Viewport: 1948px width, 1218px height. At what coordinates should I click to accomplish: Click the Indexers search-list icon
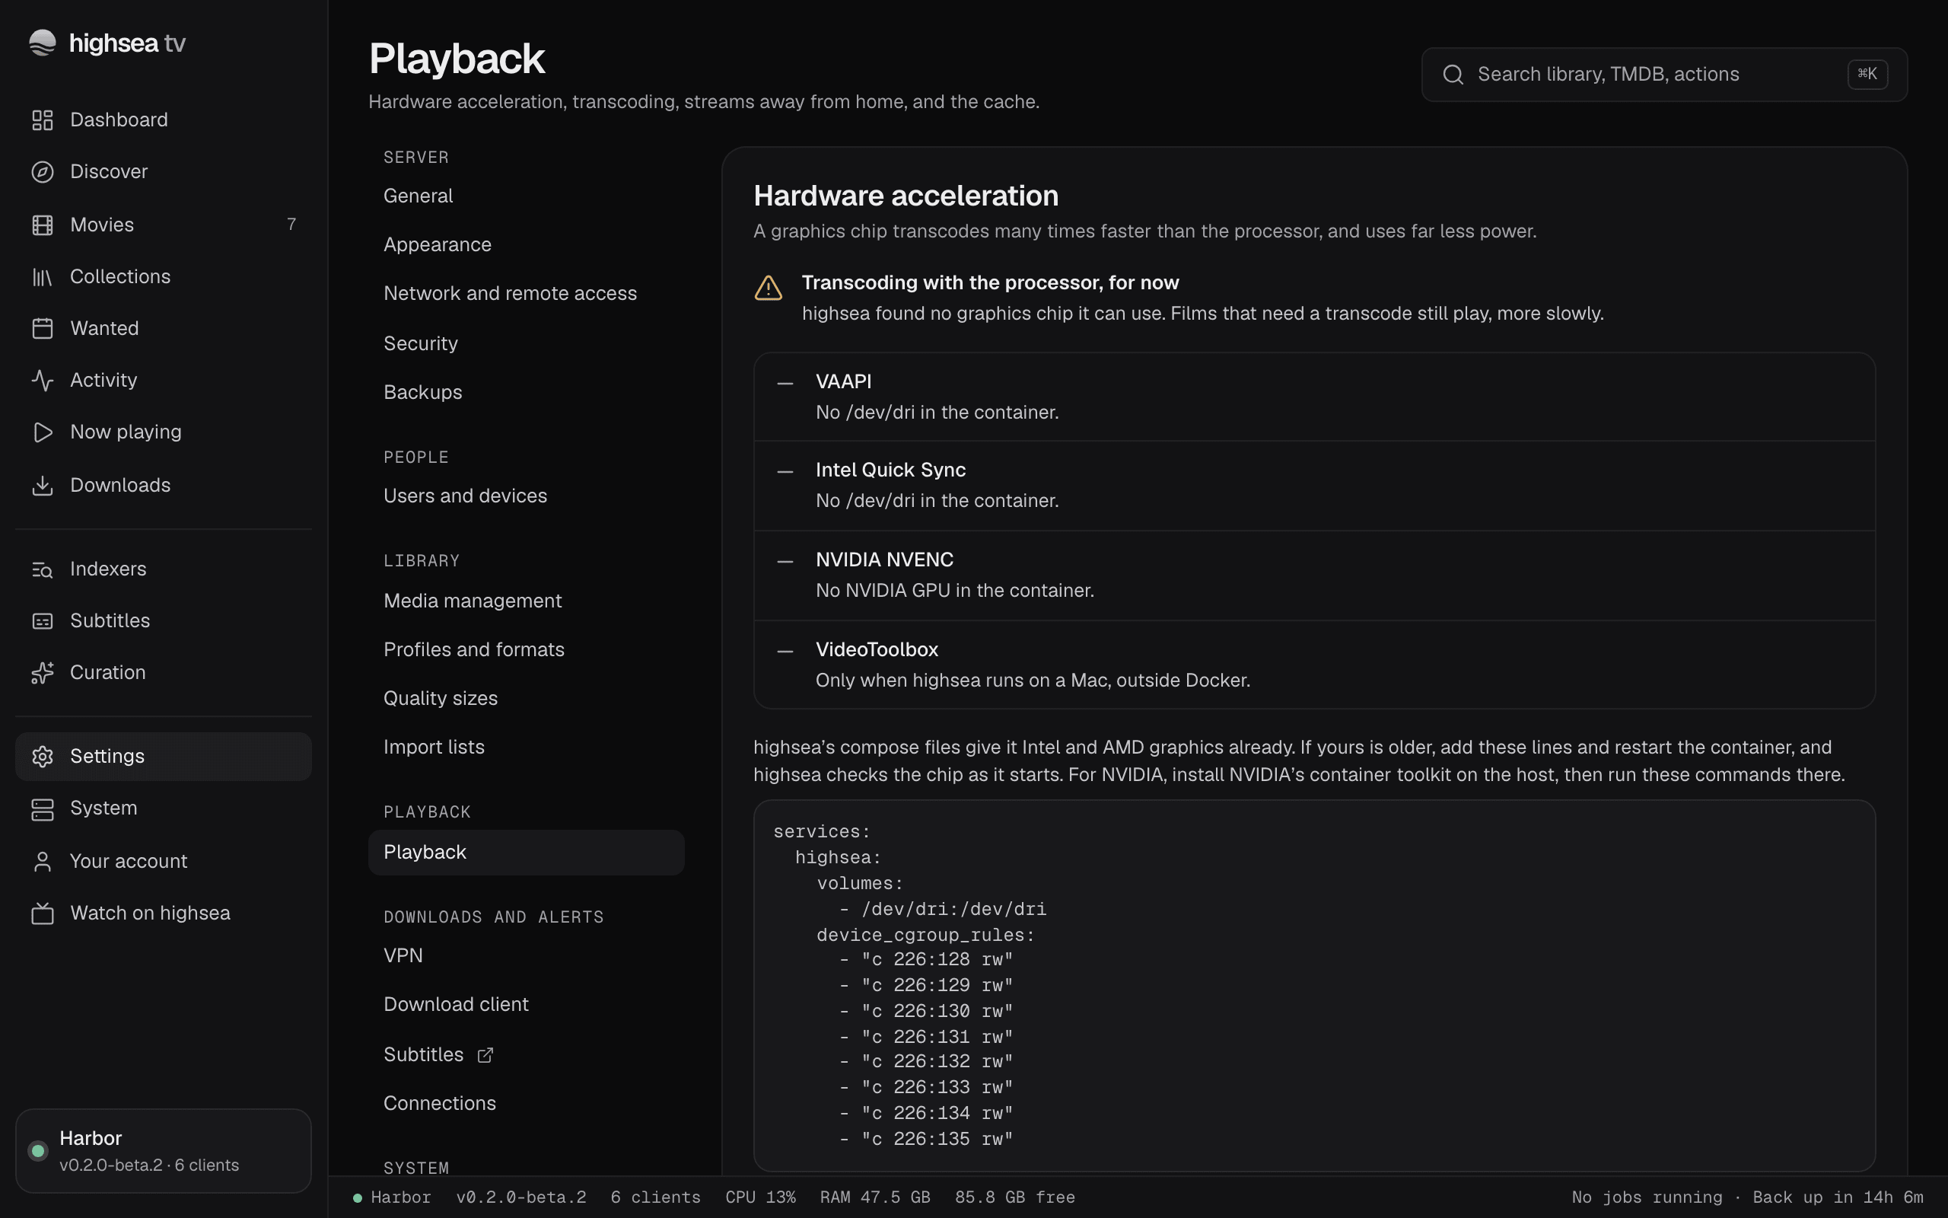click(42, 569)
